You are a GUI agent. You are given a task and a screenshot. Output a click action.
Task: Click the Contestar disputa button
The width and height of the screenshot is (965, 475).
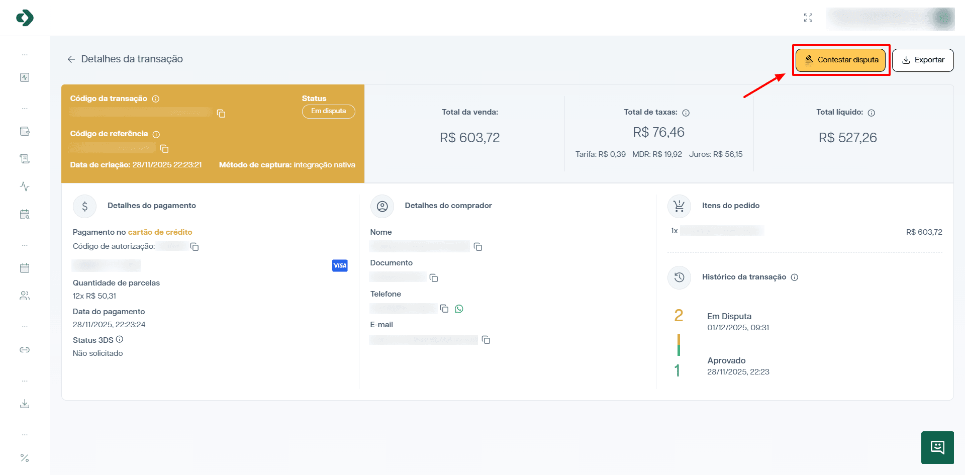tap(840, 59)
